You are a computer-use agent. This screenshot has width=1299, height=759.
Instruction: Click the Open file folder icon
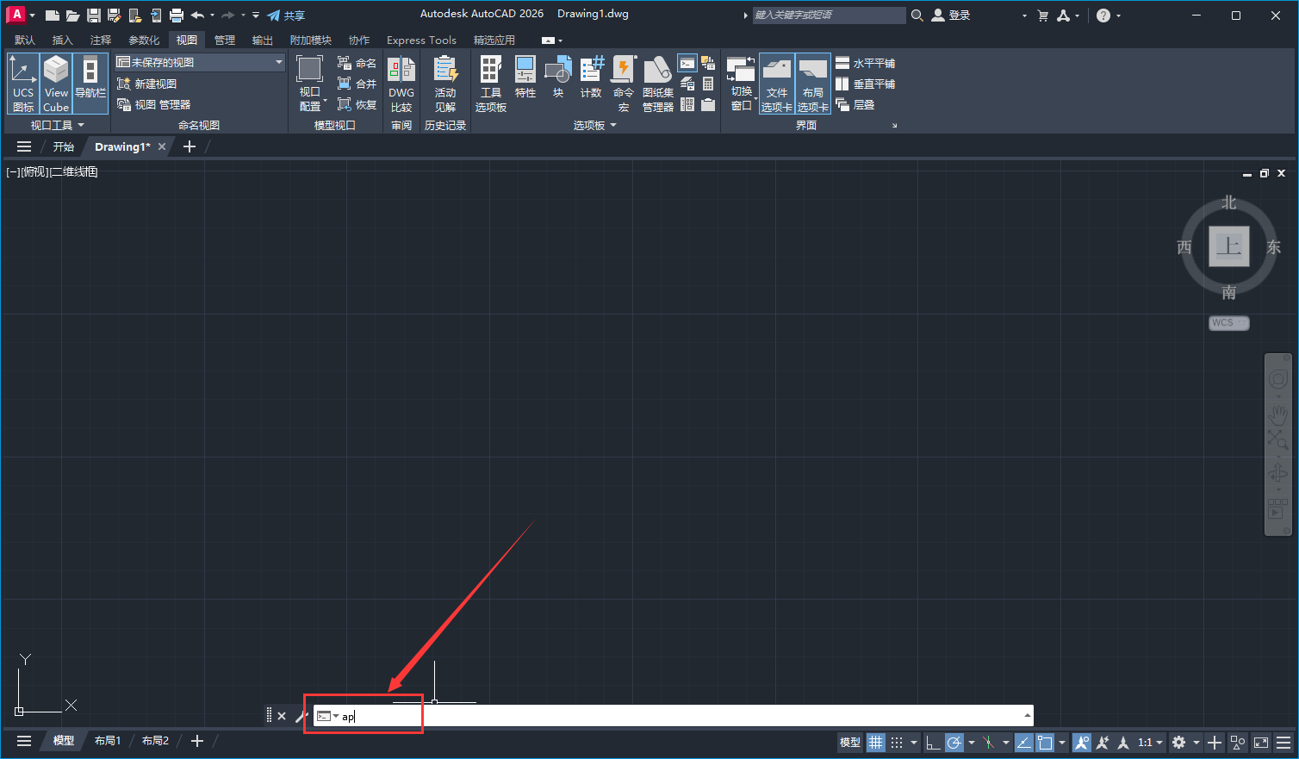tap(72, 16)
